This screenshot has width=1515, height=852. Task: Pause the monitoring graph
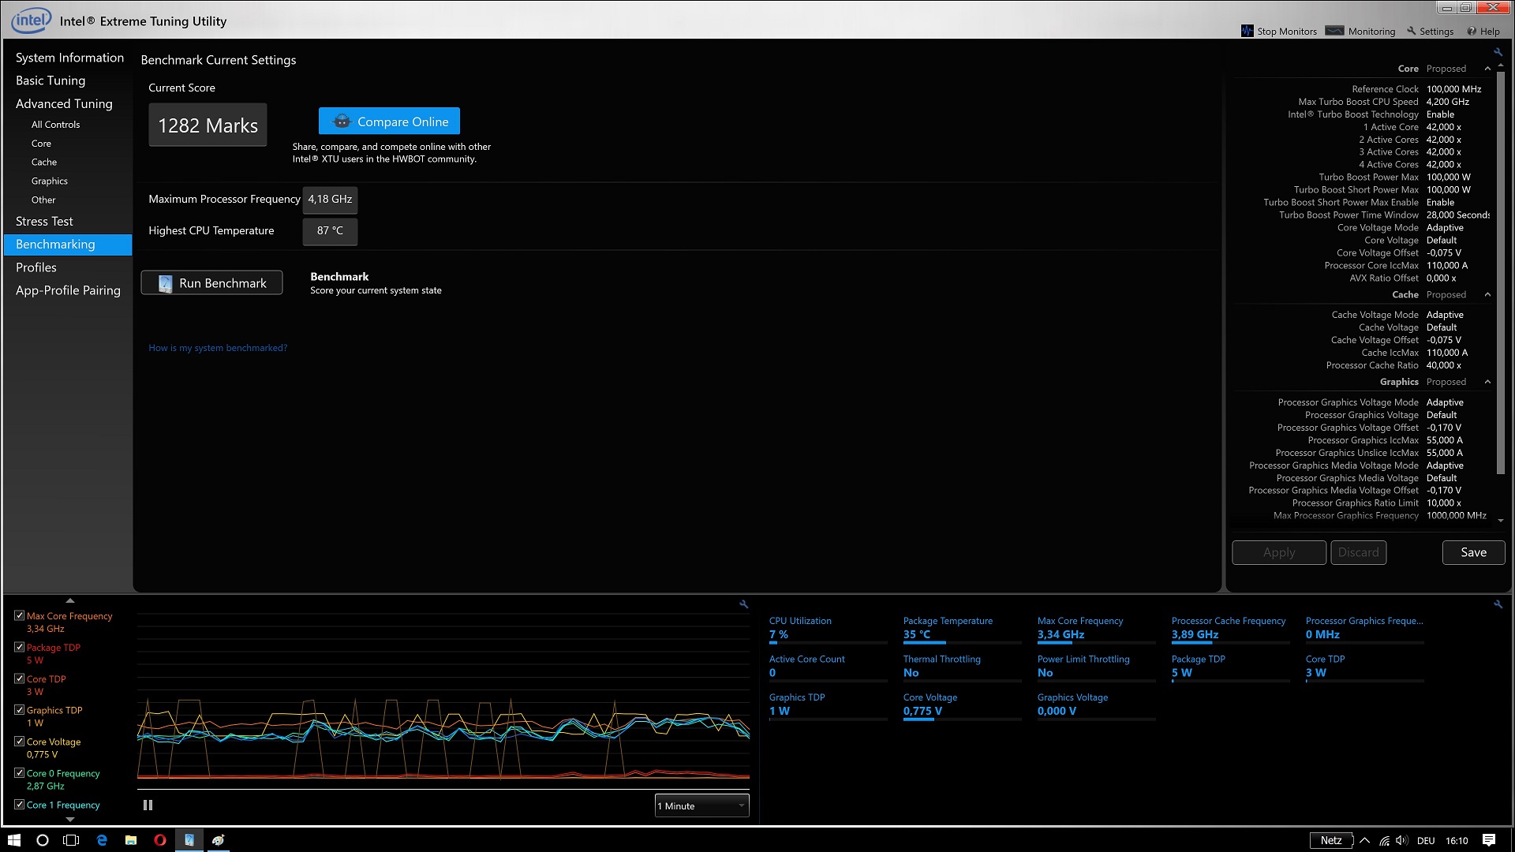click(x=148, y=805)
